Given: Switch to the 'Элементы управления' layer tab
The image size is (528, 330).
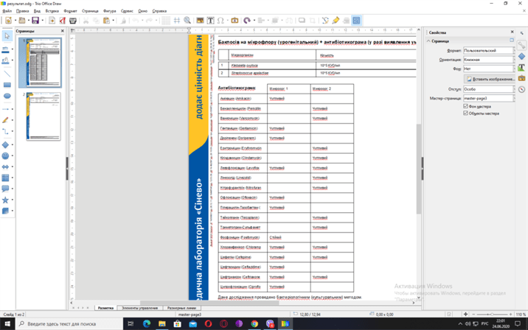Looking at the screenshot, I should tap(140, 308).
